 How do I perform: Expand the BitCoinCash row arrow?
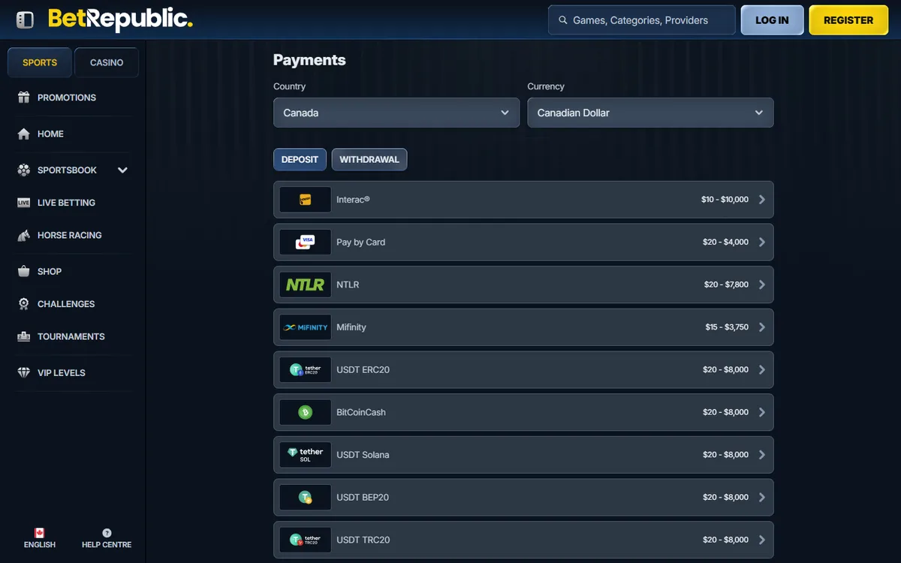(x=762, y=412)
